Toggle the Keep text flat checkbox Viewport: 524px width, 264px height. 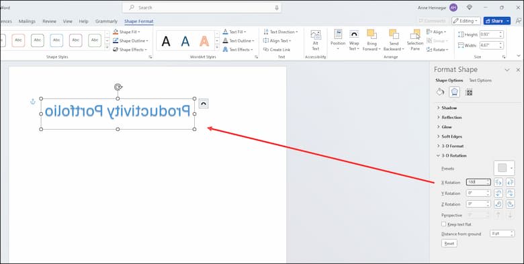click(x=444, y=224)
